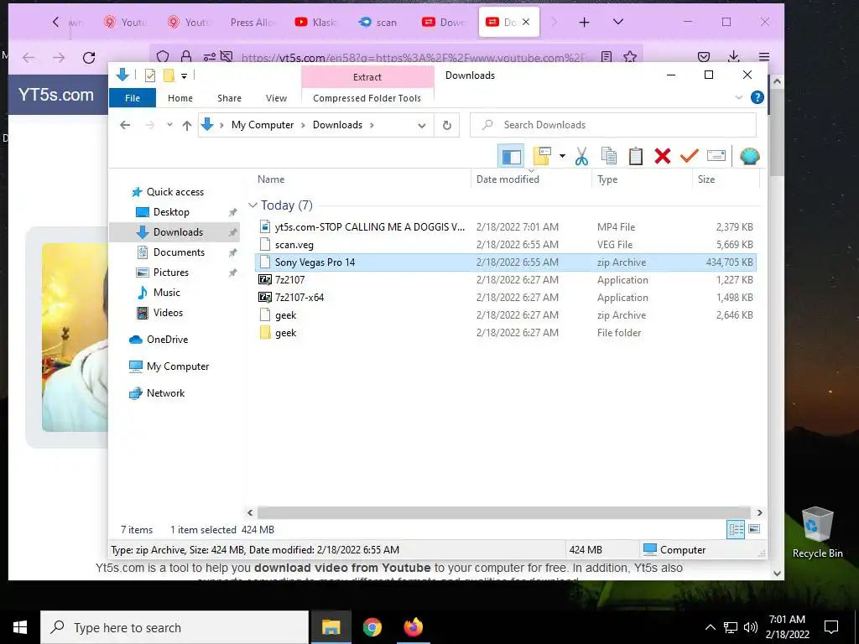
Task: Switch to large icons view in status bar
Action: pos(754,529)
